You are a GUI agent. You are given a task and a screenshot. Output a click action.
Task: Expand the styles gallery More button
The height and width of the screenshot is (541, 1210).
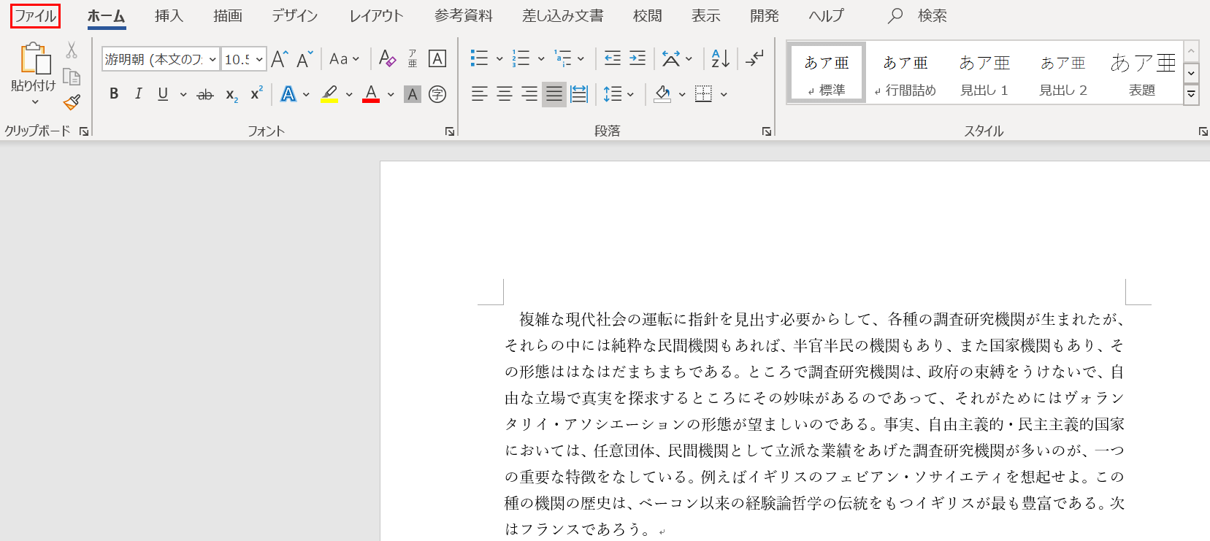tap(1191, 94)
